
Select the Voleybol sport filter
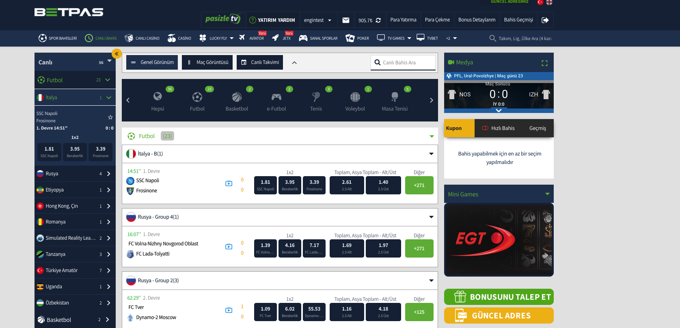tap(355, 101)
